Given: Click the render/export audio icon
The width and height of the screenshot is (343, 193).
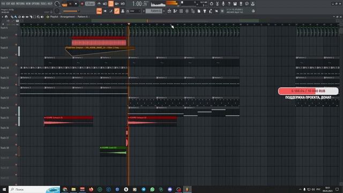Looking at the screenshot, I should (241, 4).
